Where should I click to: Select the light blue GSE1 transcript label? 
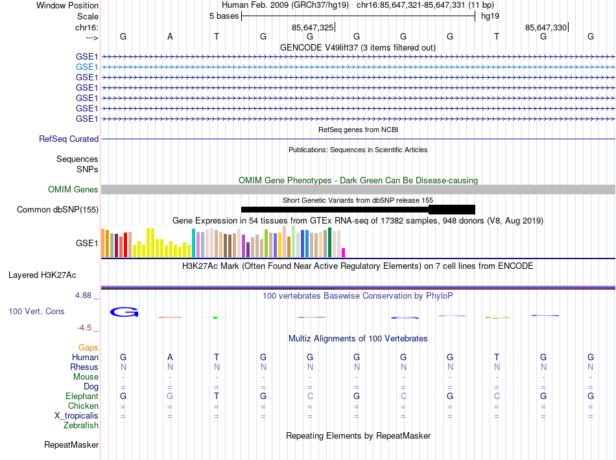[87, 67]
